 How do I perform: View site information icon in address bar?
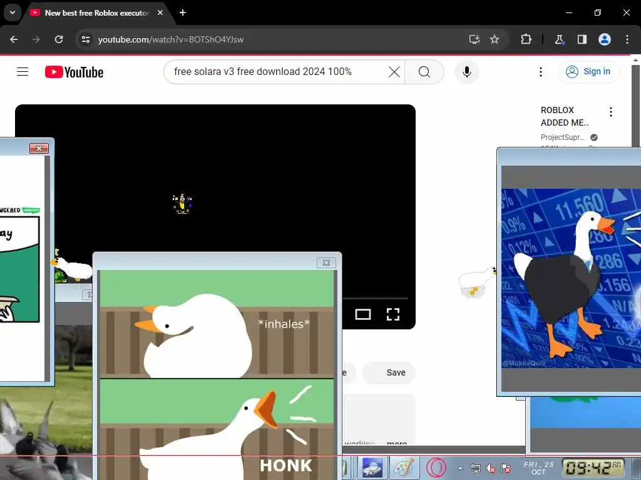[85, 39]
